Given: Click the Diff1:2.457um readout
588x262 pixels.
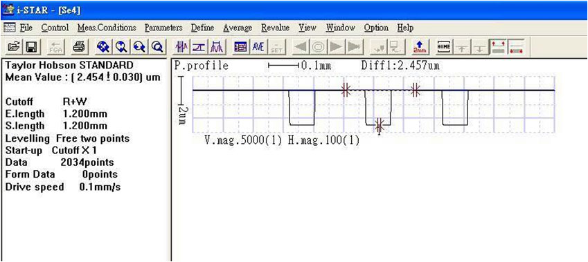Looking at the screenshot, I should click(400, 66).
